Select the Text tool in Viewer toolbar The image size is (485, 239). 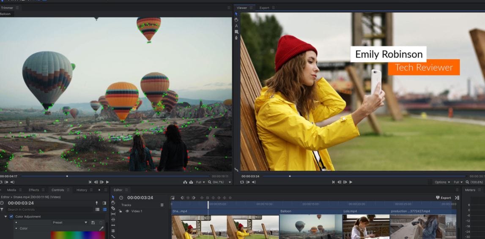pos(236,26)
